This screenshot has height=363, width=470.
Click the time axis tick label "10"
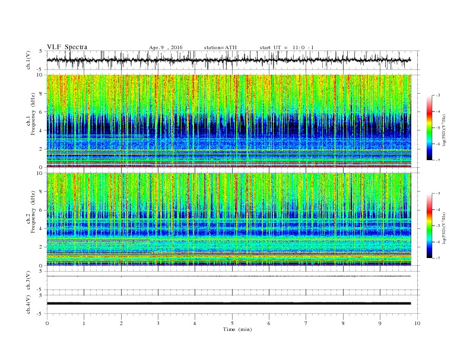(417, 323)
